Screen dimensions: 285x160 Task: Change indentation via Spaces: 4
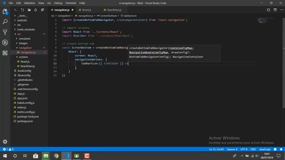click(232, 149)
